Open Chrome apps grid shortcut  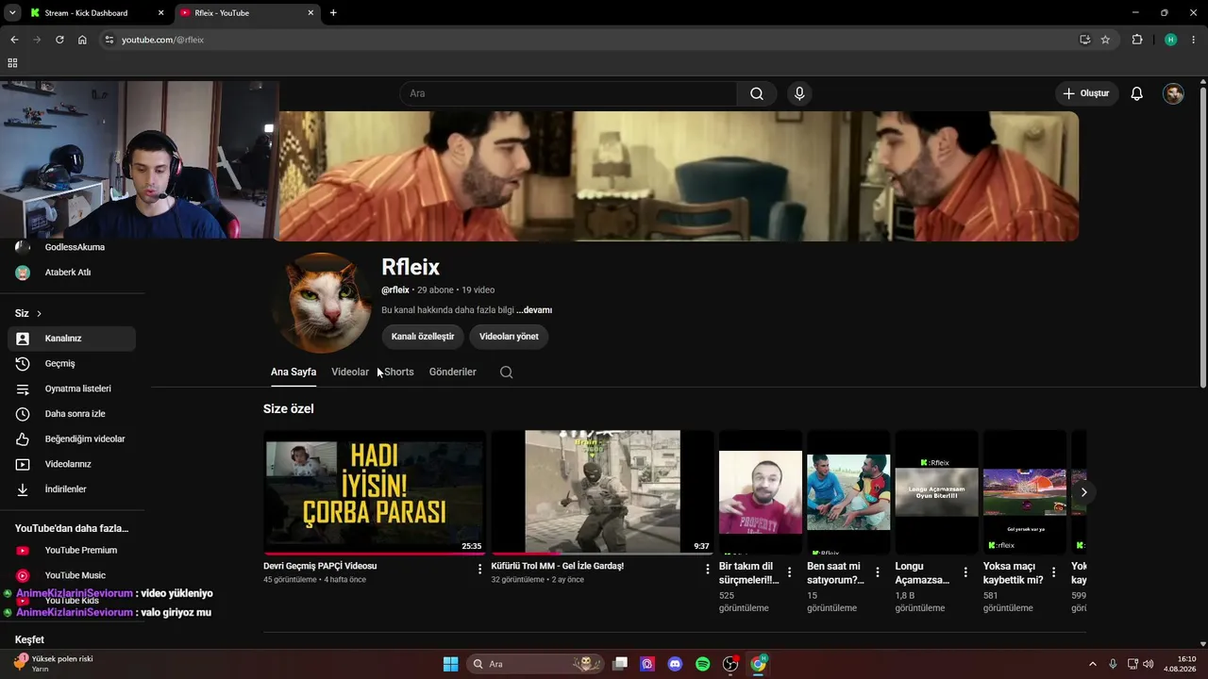12,63
